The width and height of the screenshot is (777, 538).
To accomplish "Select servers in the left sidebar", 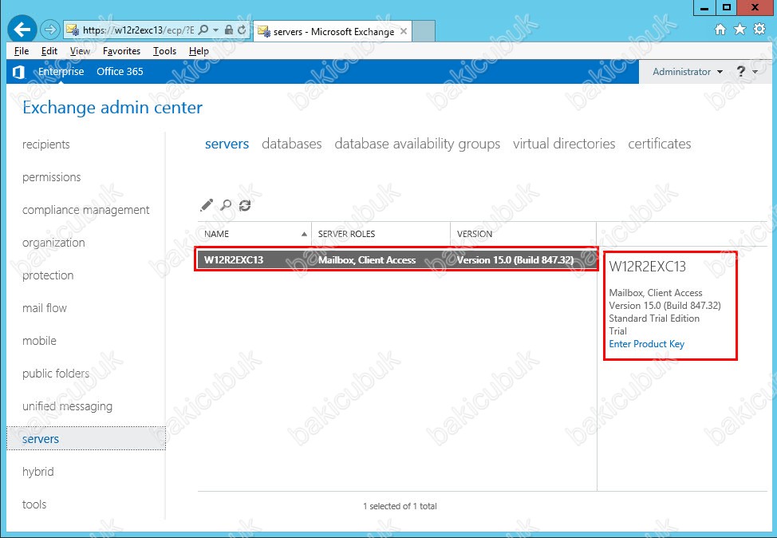I will click(x=85, y=439).
